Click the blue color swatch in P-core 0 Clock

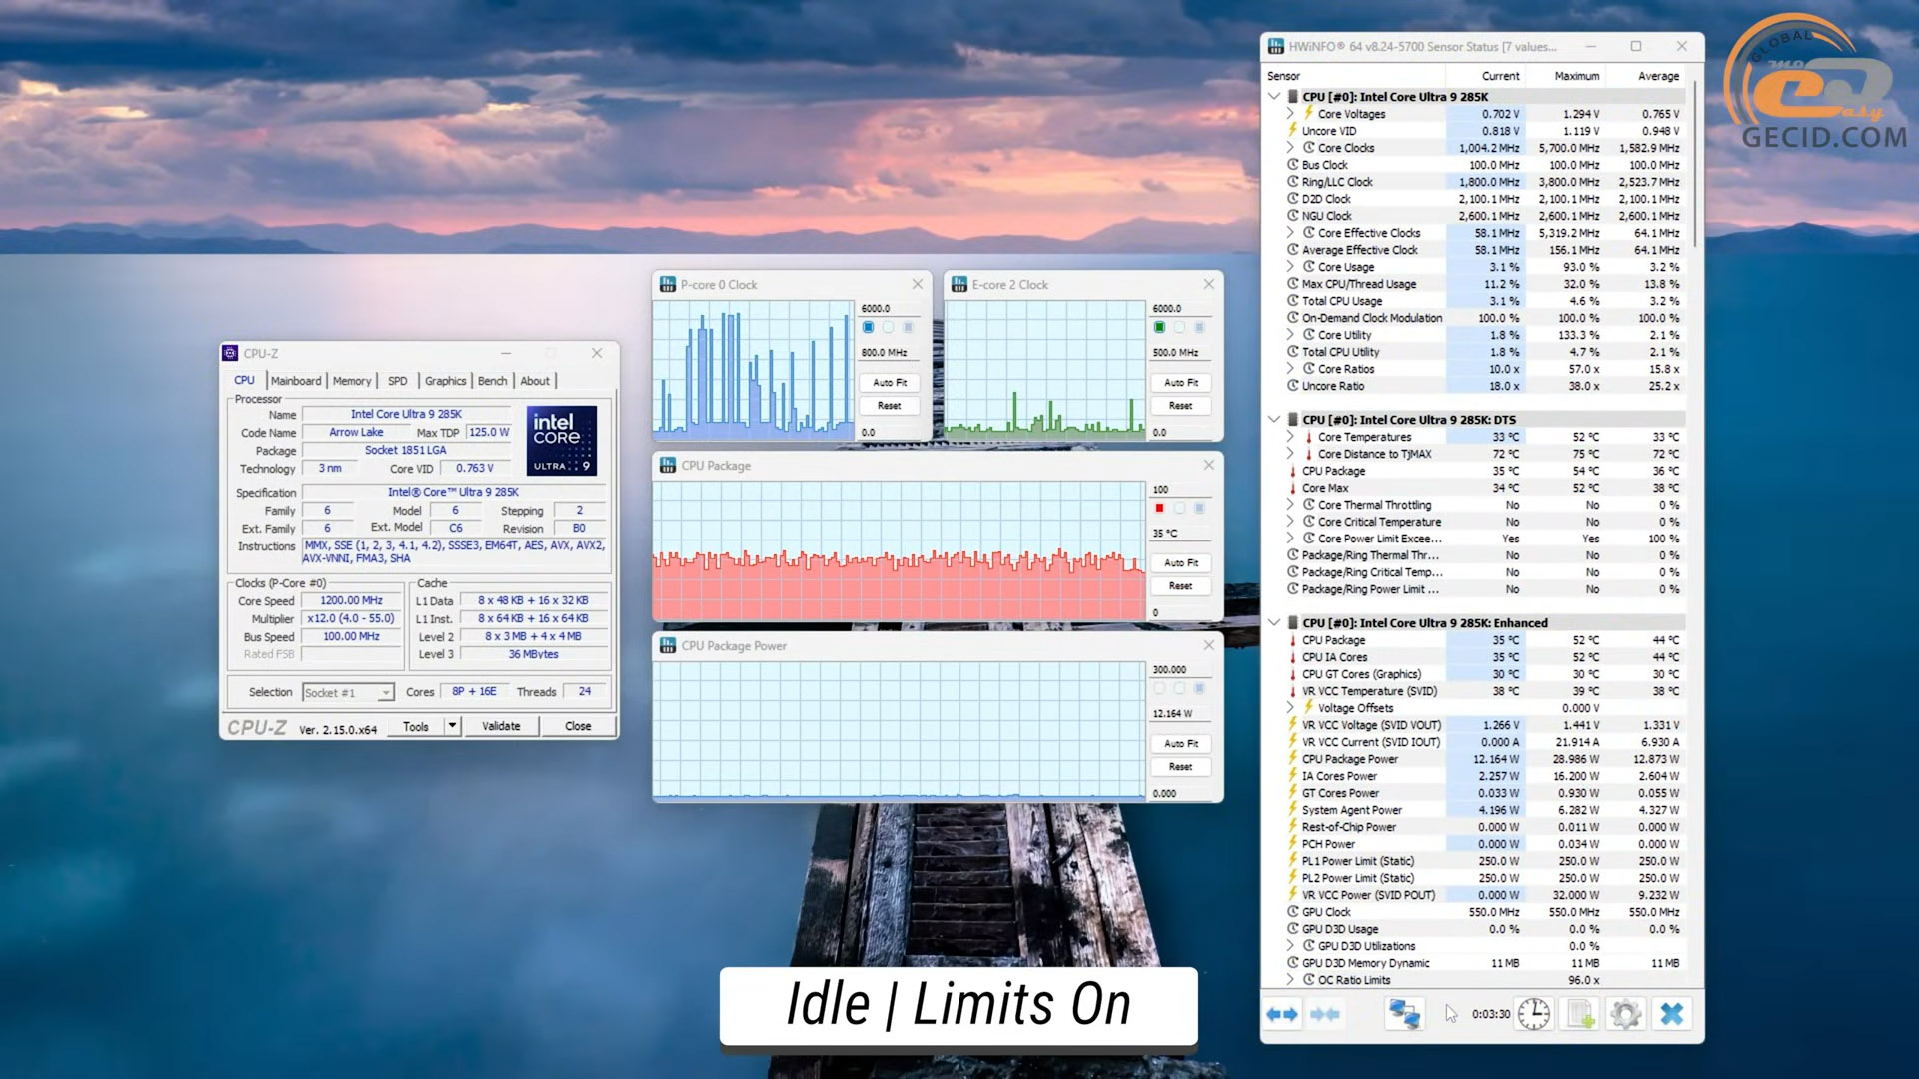(x=868, y=327)
